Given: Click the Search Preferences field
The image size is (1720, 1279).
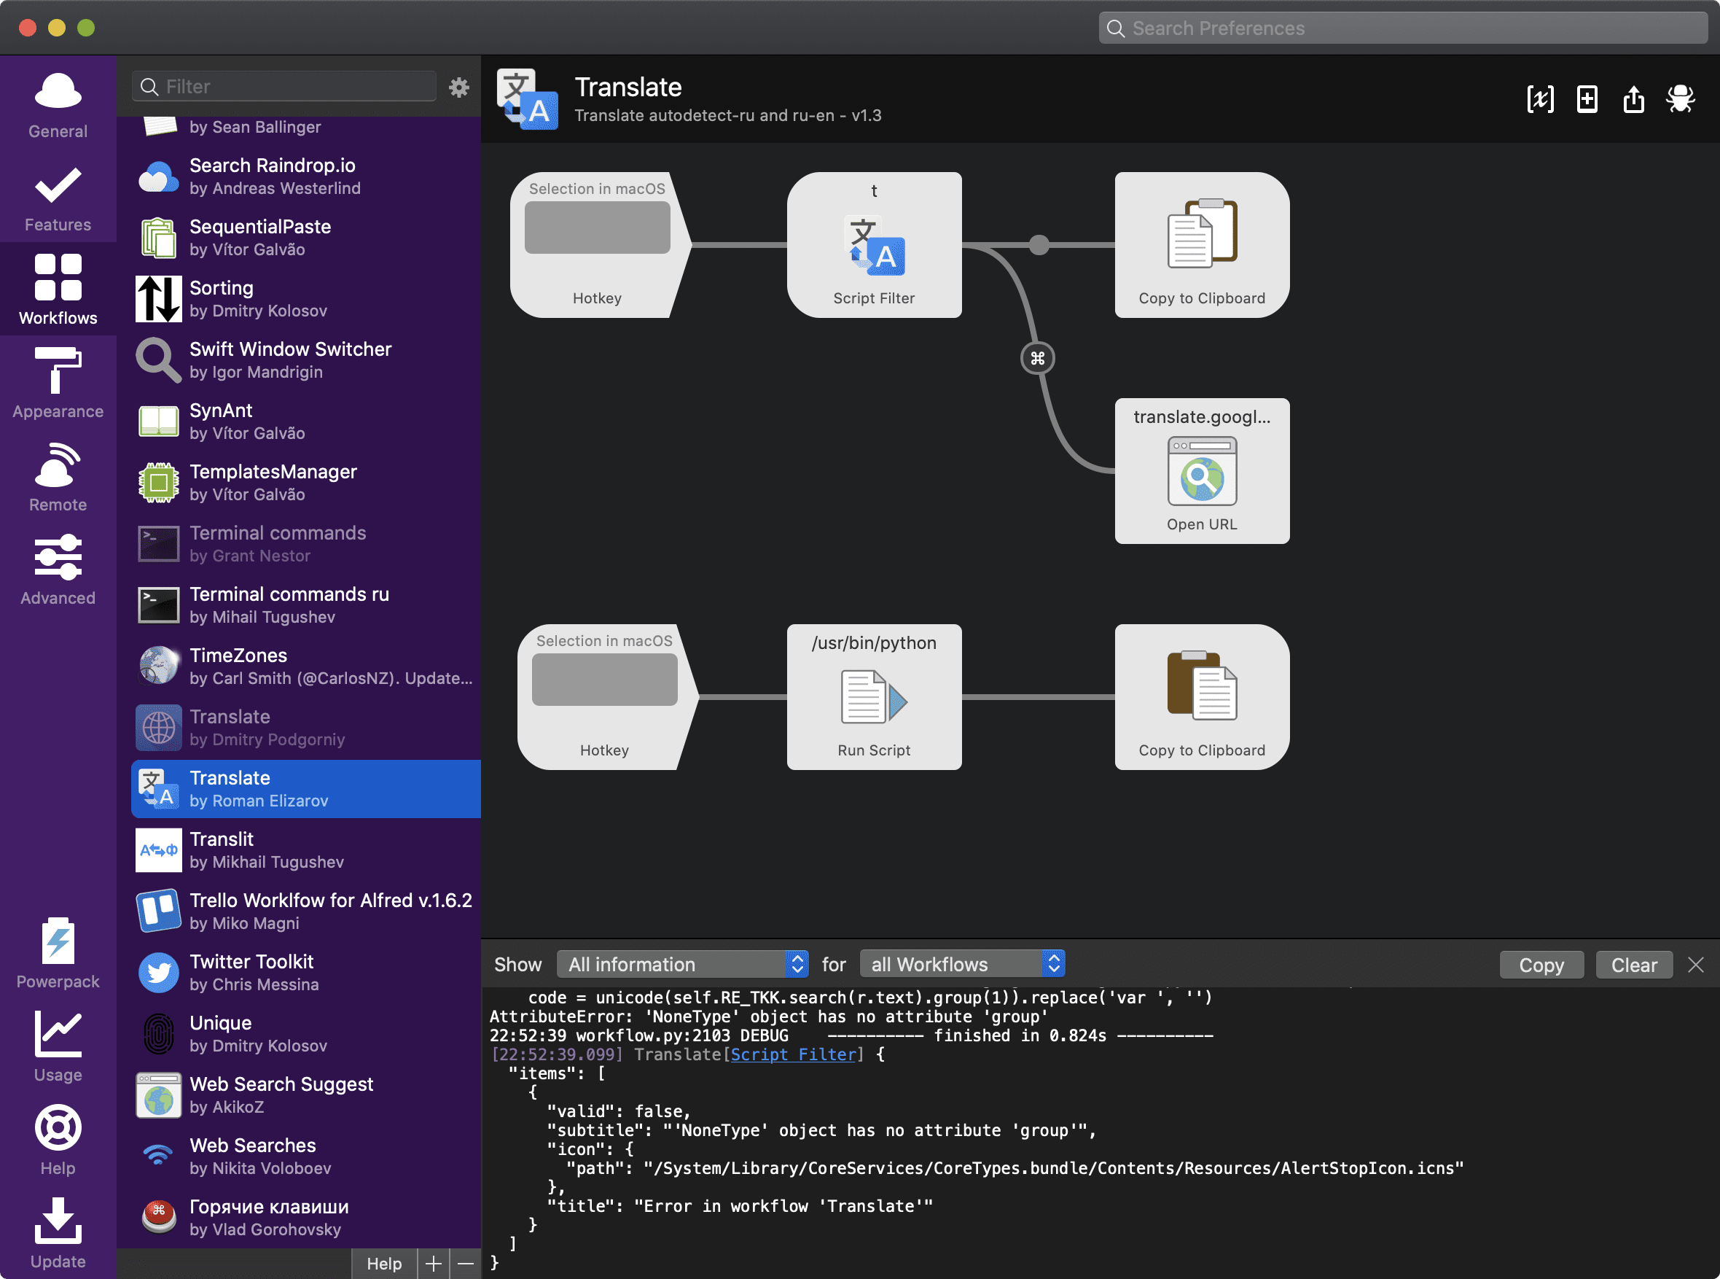Looking at the screenshot, I should coord(1402,28).
